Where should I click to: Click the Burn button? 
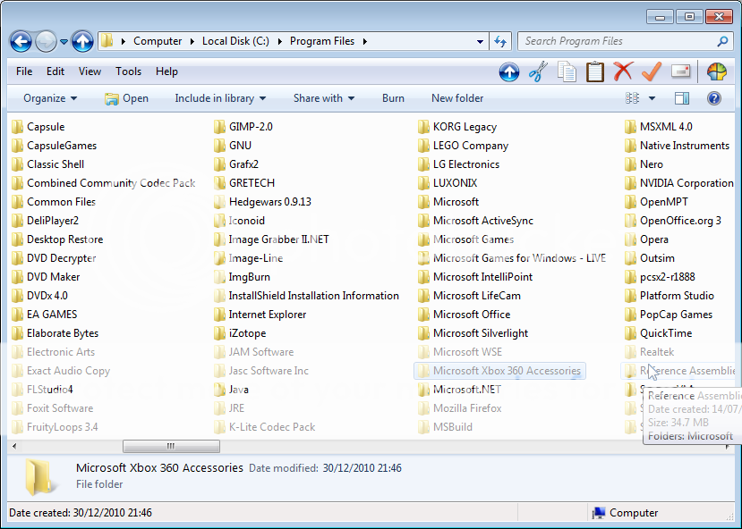click(393, 97)
